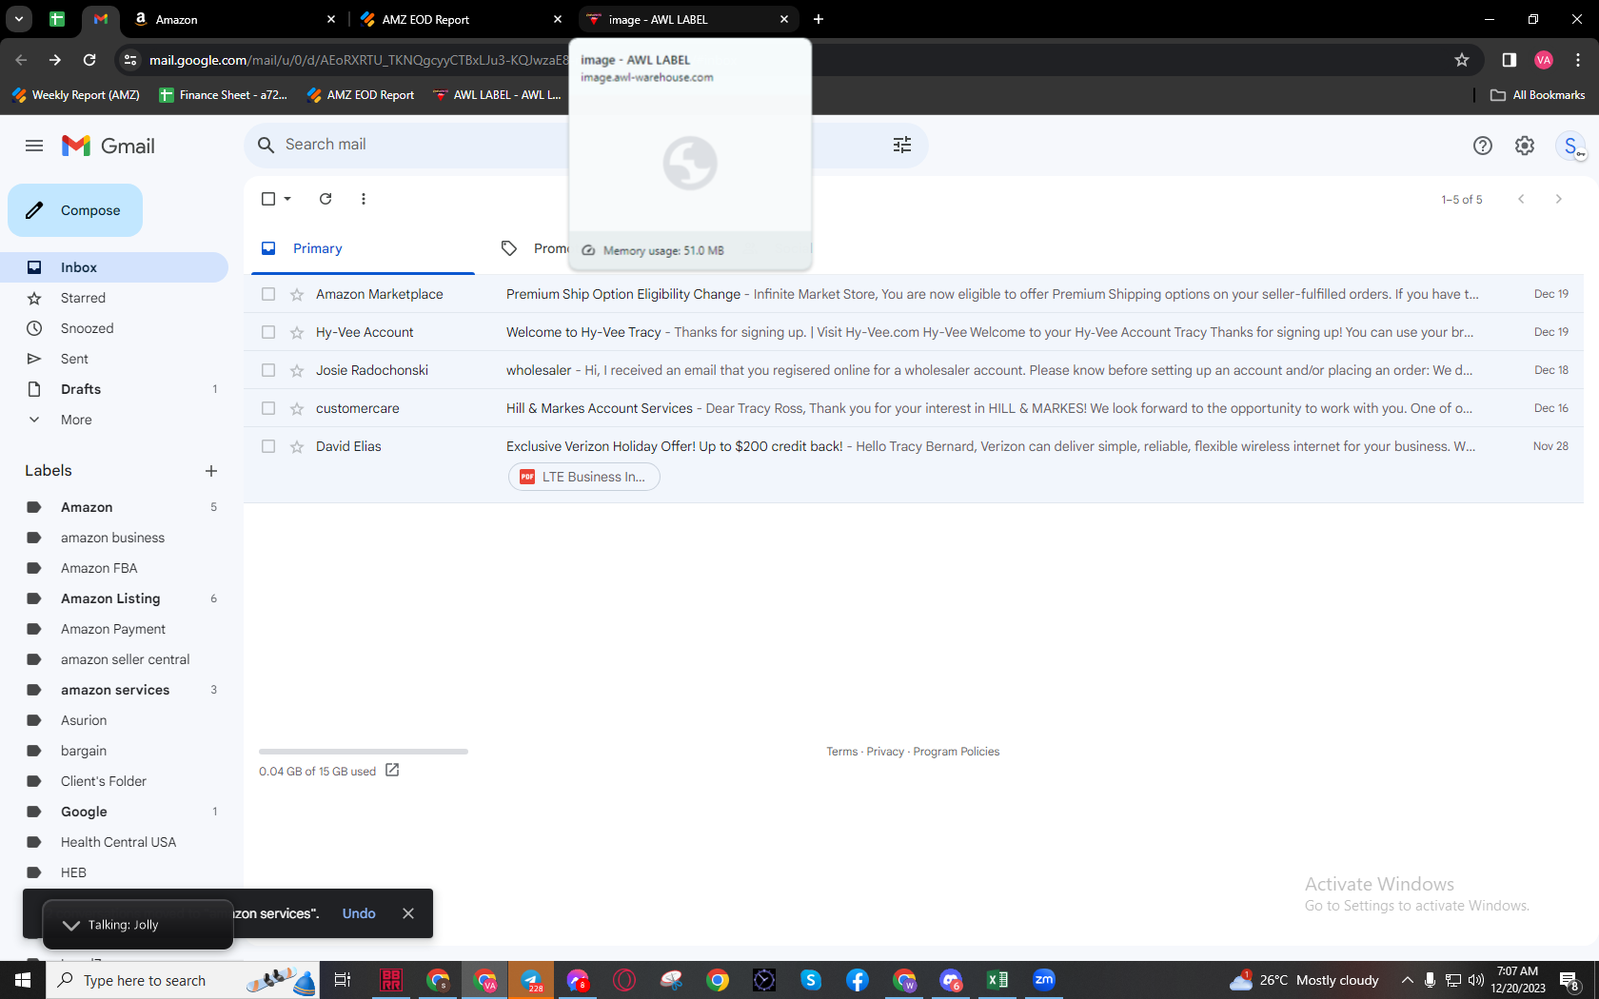The height and width of the screenshot is (999, 1599).
Task: Switch to the Amazon browser tab
Action: [x=234, y=19]
